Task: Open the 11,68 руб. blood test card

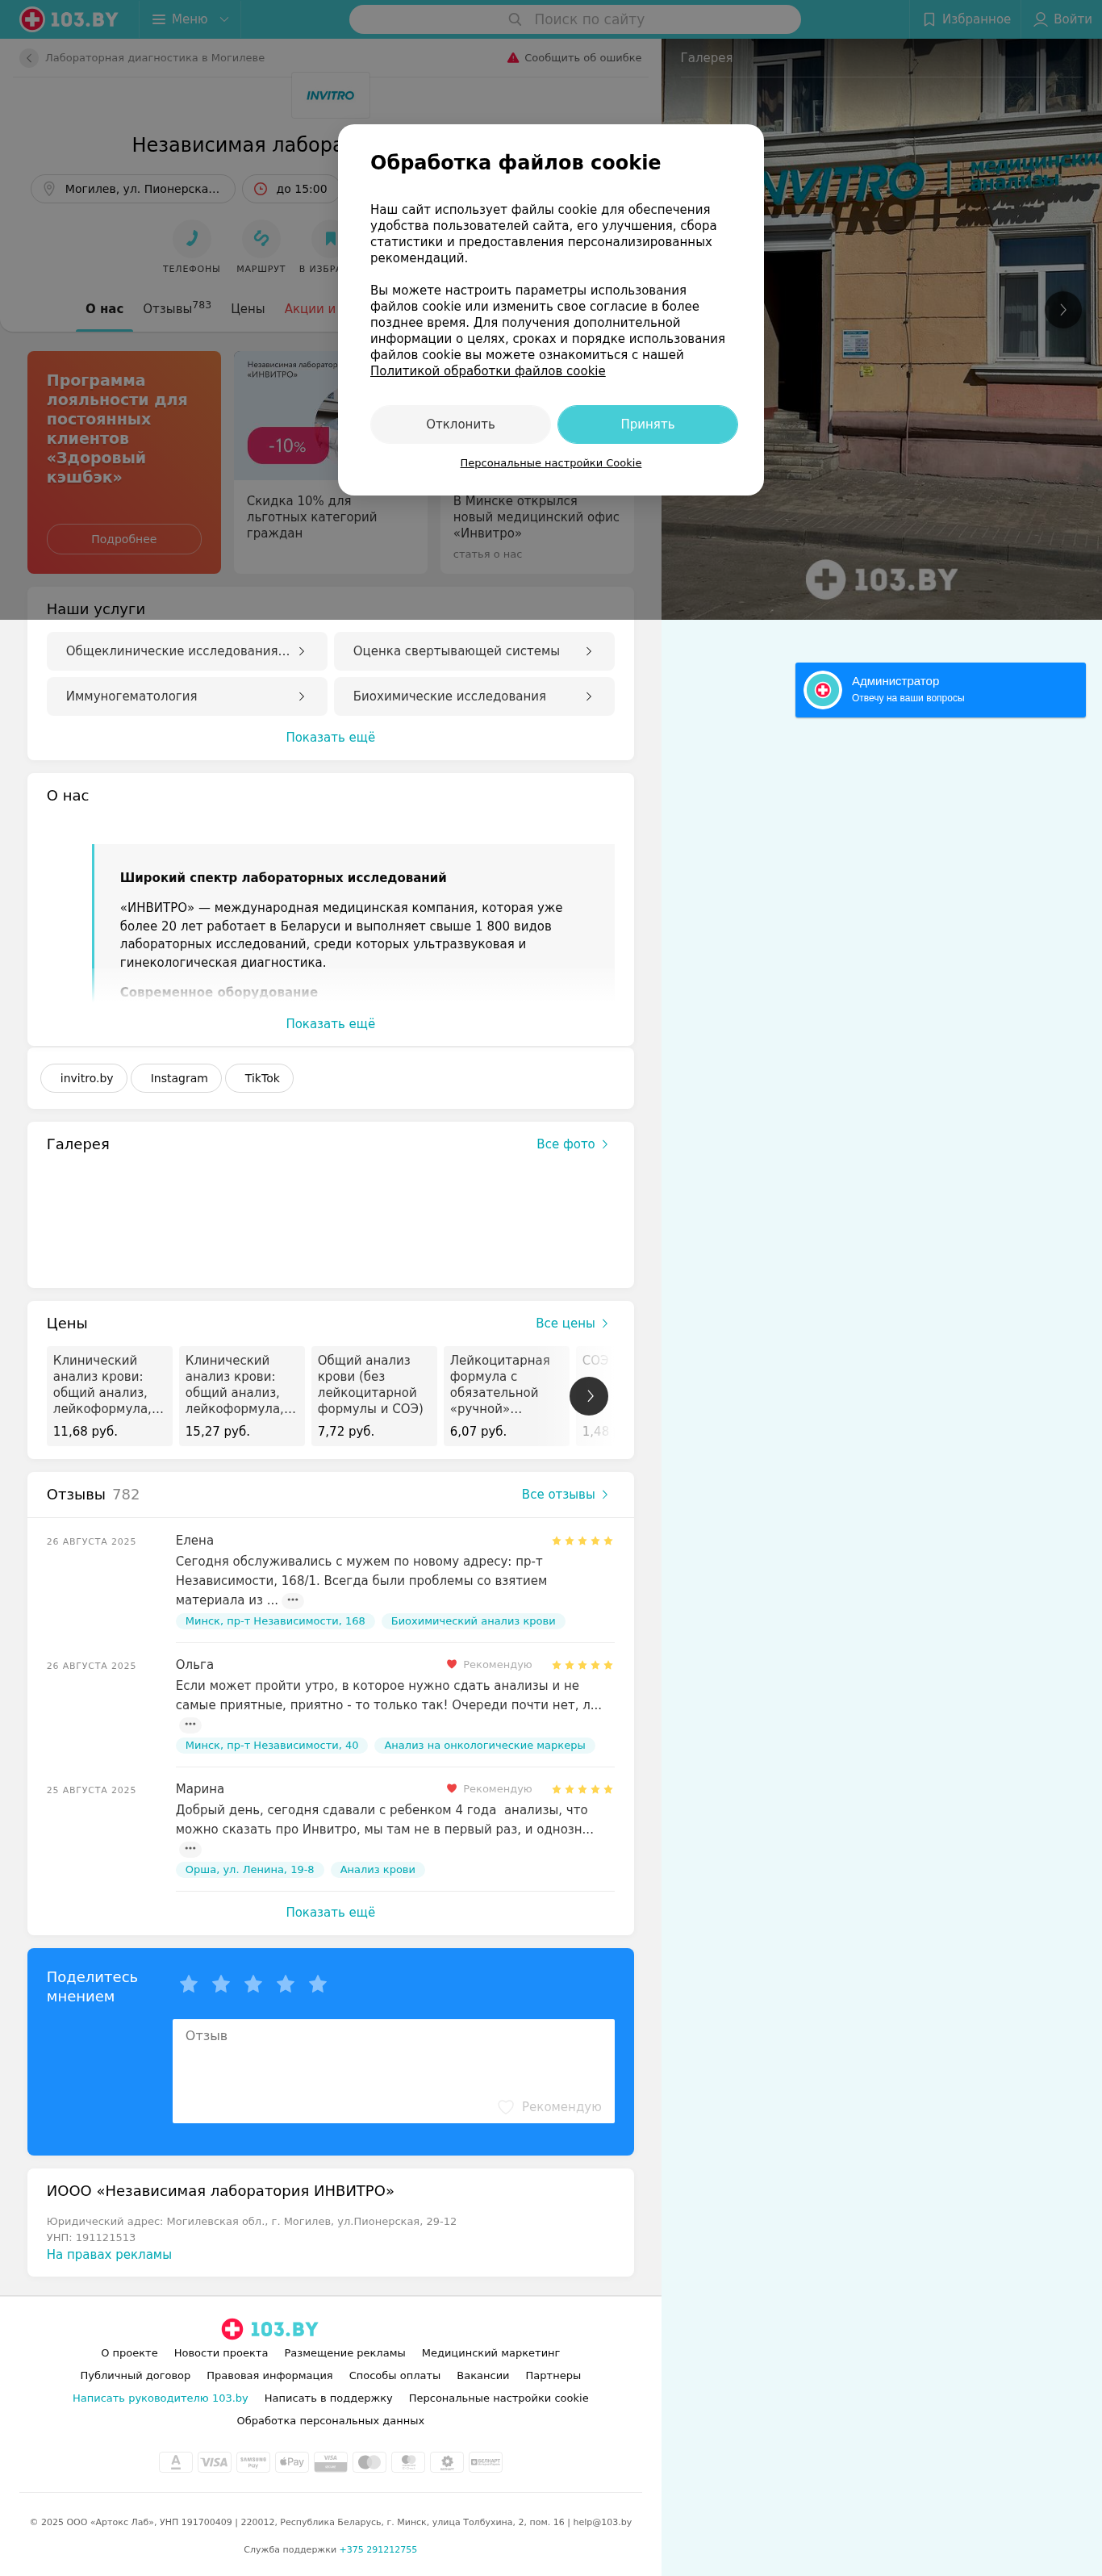Action: 109,1396
